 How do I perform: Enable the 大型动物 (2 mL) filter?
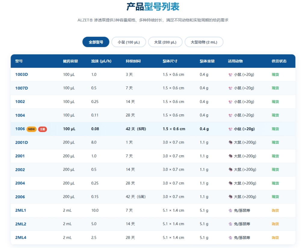[204, 42]
